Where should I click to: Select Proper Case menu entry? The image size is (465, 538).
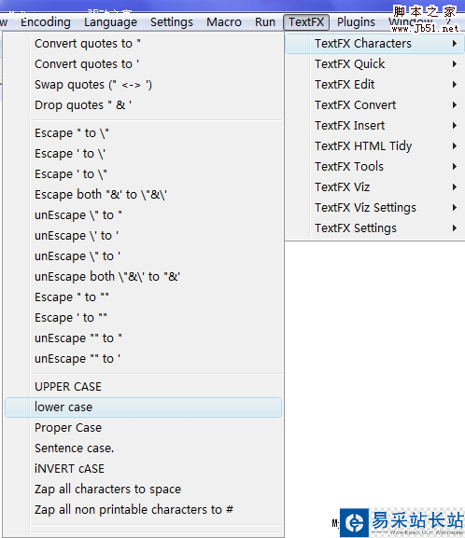pos(143,428)
